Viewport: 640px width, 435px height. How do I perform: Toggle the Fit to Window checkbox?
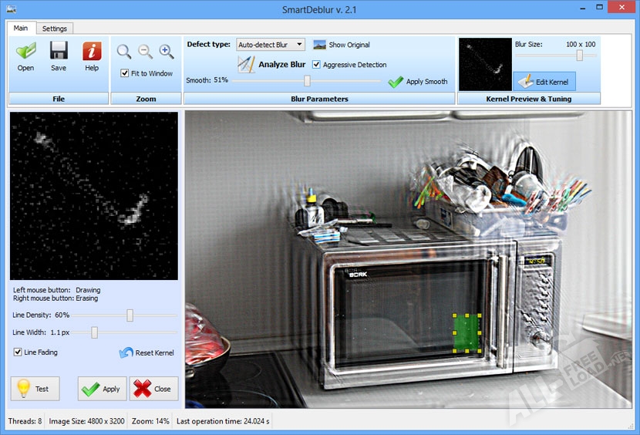click(x=125, y=73)
